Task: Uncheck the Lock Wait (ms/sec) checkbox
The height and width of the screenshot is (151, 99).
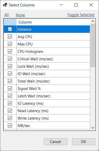Action: 10,66
